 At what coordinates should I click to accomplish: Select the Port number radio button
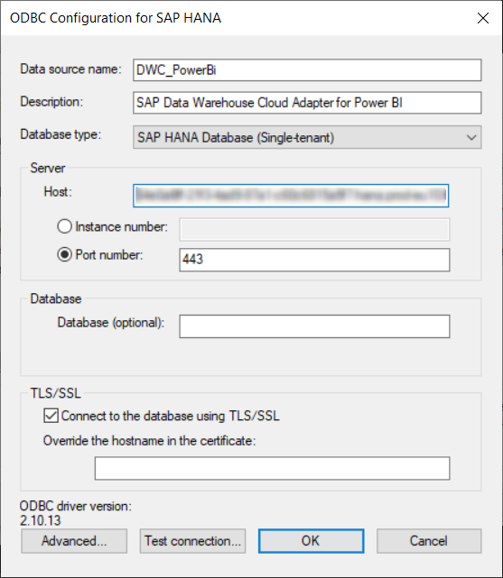(x=65, y=254)
